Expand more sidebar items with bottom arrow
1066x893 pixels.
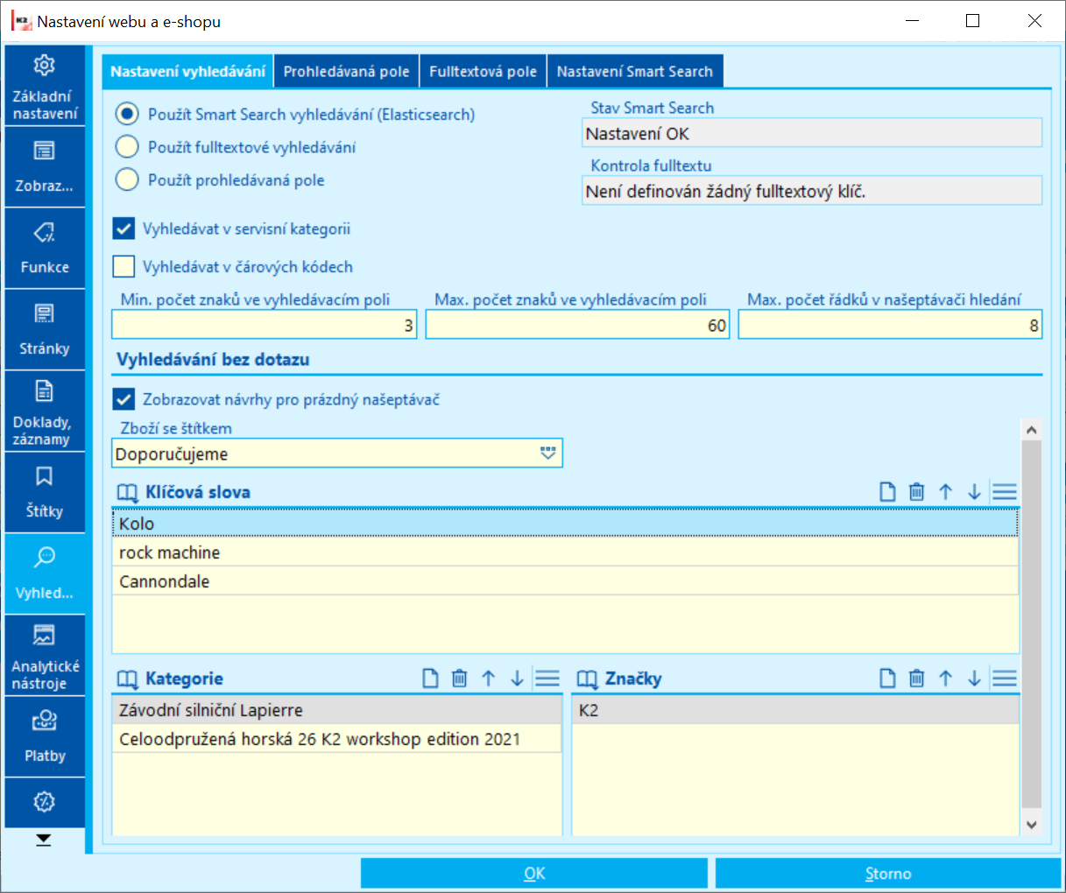tap(44, 840)
